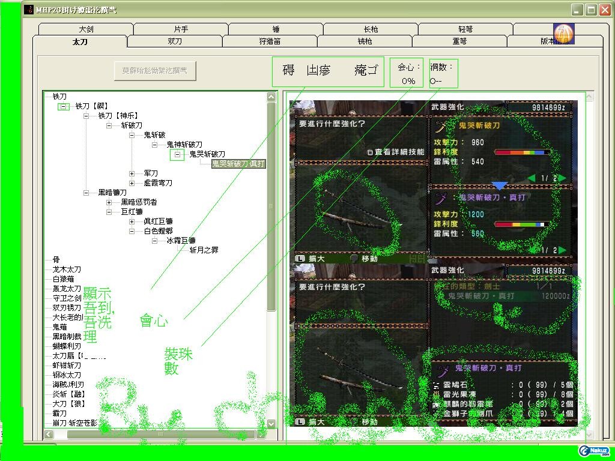Select the 崩刀·斩空苍影 tree item

[x=75, y=423]
